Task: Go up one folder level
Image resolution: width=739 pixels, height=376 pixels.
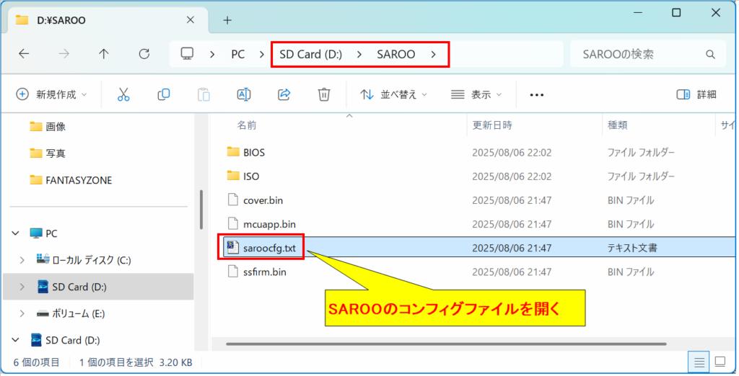Action: (104, 54)
